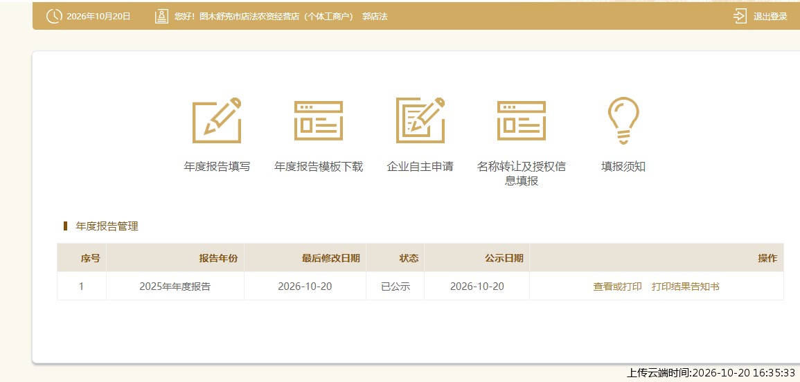Click 打印结果告知书 link

coord(685,286)
